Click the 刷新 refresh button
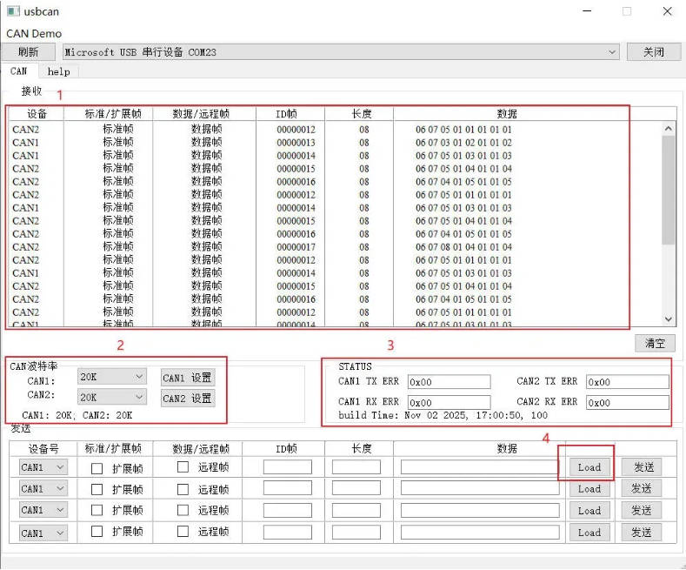The height and width of the screenshot is (570, 686). (x=29, y=52)
